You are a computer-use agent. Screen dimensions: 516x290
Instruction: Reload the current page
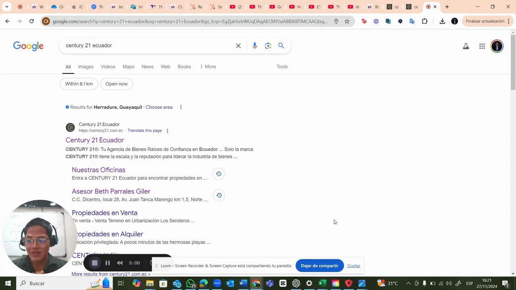pyautogui.click(x=31, y=21)
